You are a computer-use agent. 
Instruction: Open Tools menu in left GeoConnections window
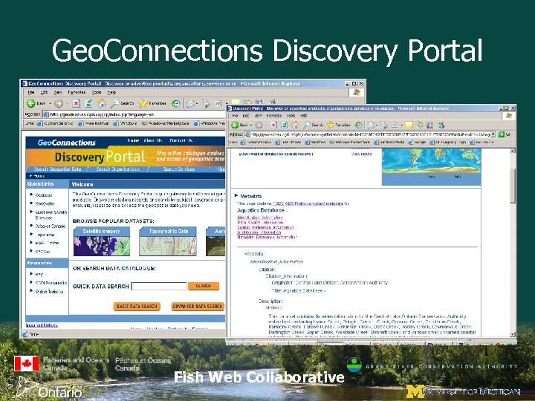(97, 92)
